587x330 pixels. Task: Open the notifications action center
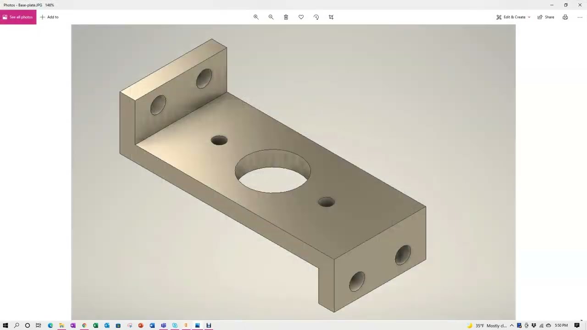[577, 325]
